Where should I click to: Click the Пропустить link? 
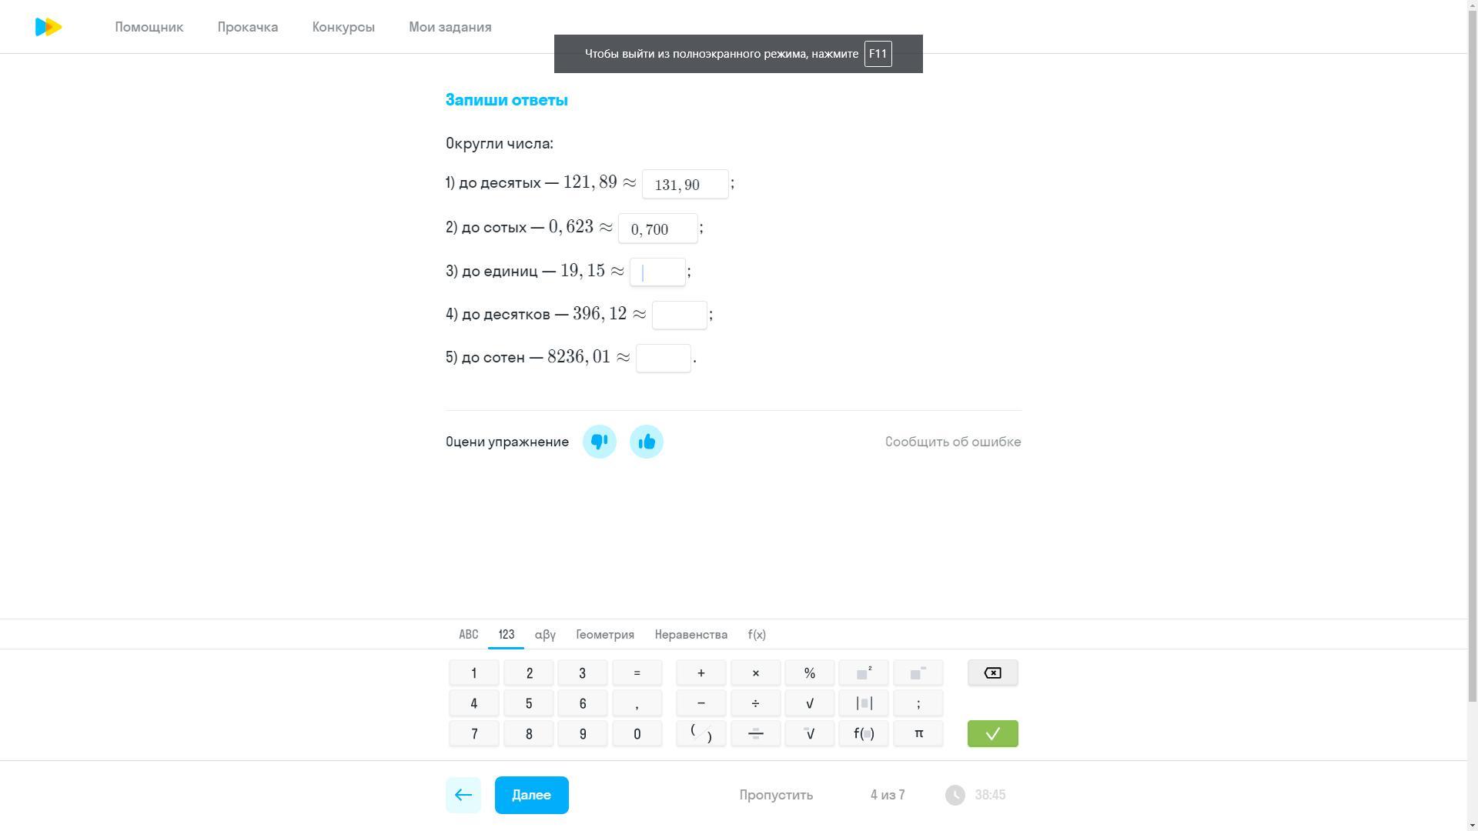[x=776, y=795]
